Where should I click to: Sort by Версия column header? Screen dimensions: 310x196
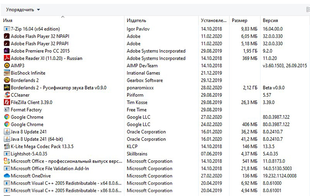tap(270, 21)
